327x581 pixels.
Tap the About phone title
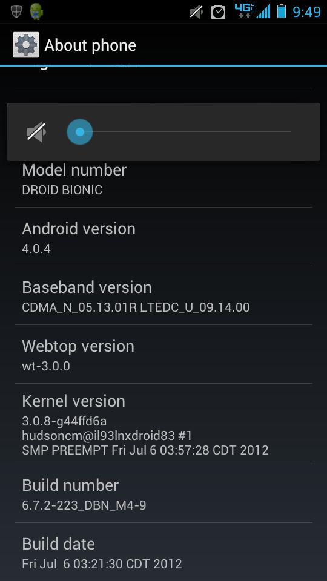click(90, 45)
